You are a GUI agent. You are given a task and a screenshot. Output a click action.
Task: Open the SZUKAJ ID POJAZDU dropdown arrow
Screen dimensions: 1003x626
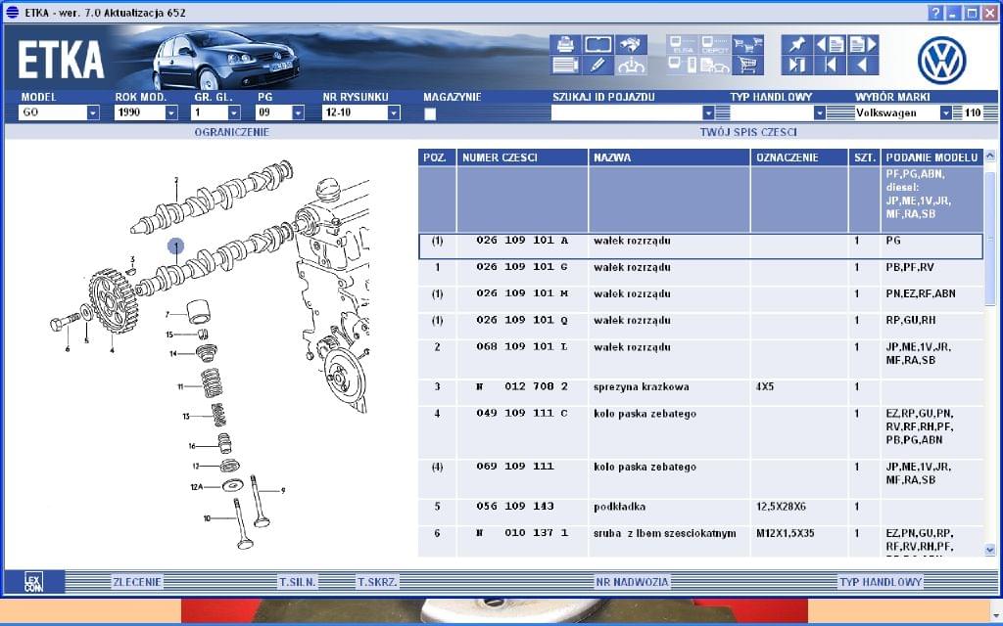click(708, 113)
